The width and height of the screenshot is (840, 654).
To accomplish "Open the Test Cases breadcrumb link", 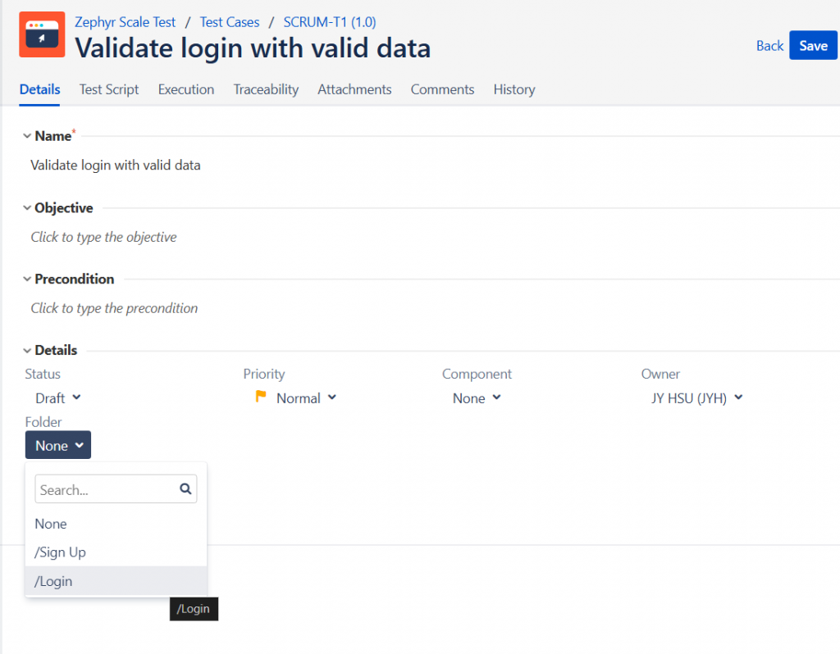I will tap(230, 22).
